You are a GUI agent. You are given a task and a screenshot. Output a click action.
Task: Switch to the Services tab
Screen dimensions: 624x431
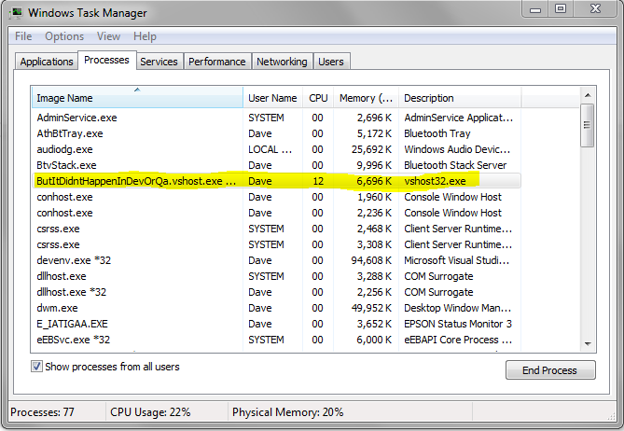[159, 62]
